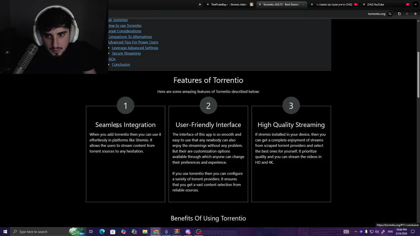This screenshot has height=236, width=420.
Task: Close the Torrentio v0.0.15 tab
Action: (x=260, y=5)
